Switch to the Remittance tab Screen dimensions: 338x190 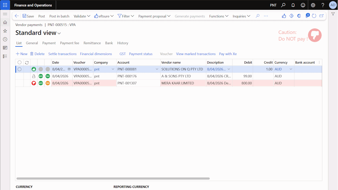click(x=92, y=43)
